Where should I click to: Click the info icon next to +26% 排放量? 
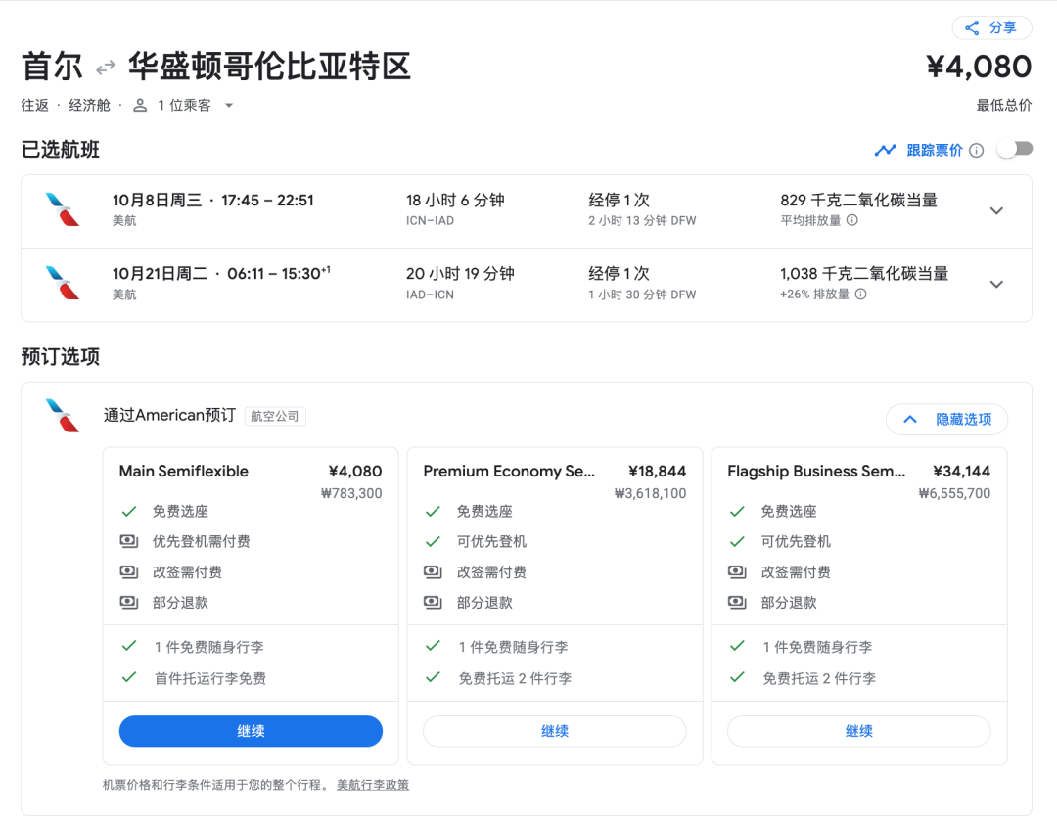860,294
